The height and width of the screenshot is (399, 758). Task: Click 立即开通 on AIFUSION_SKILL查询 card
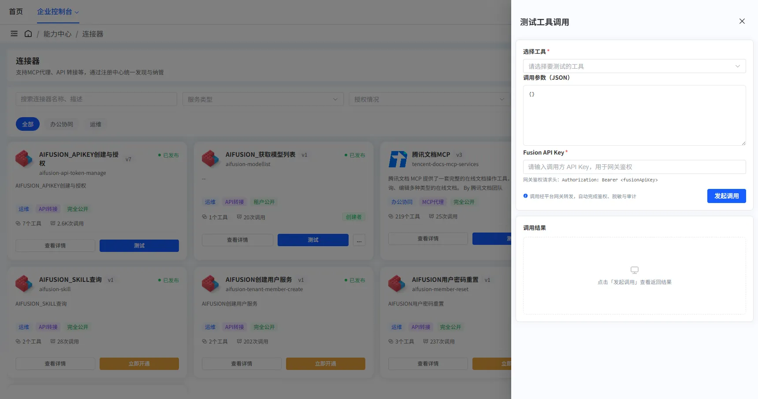coord(139,364)
